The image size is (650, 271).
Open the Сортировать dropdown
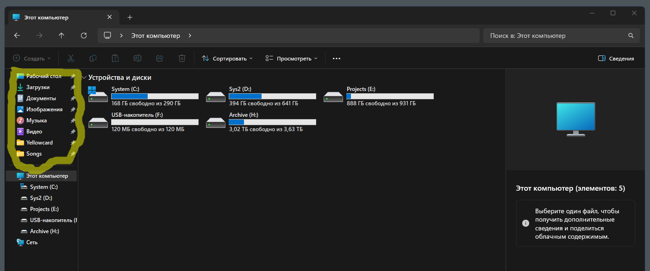[227, 59]
